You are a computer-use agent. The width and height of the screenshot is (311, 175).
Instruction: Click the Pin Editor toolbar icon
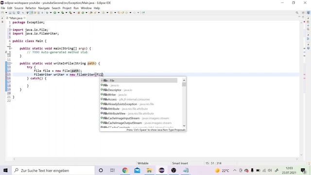pyautogui.click(x=143, y=13)
